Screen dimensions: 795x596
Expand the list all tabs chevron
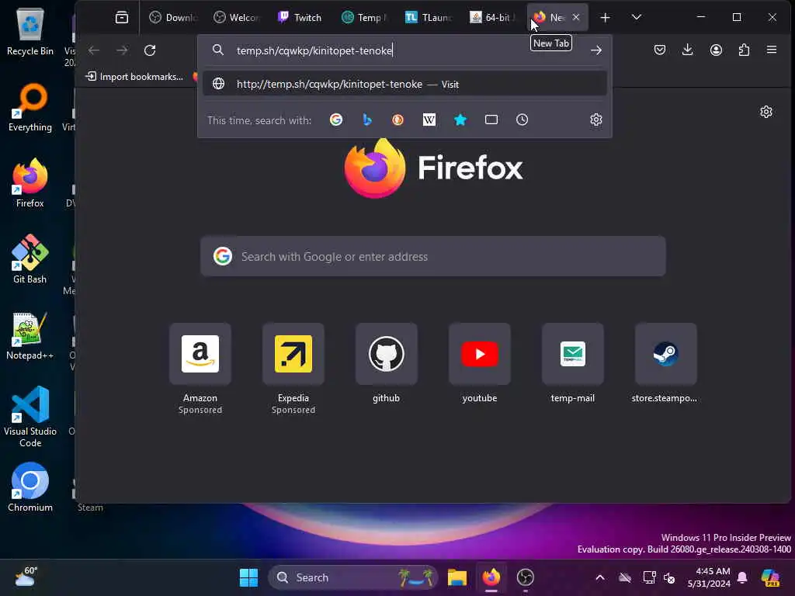point(637,18)
